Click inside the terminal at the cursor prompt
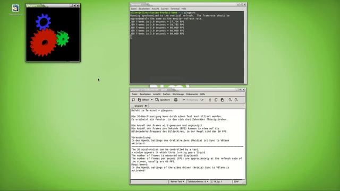 (x=131, y=37)
